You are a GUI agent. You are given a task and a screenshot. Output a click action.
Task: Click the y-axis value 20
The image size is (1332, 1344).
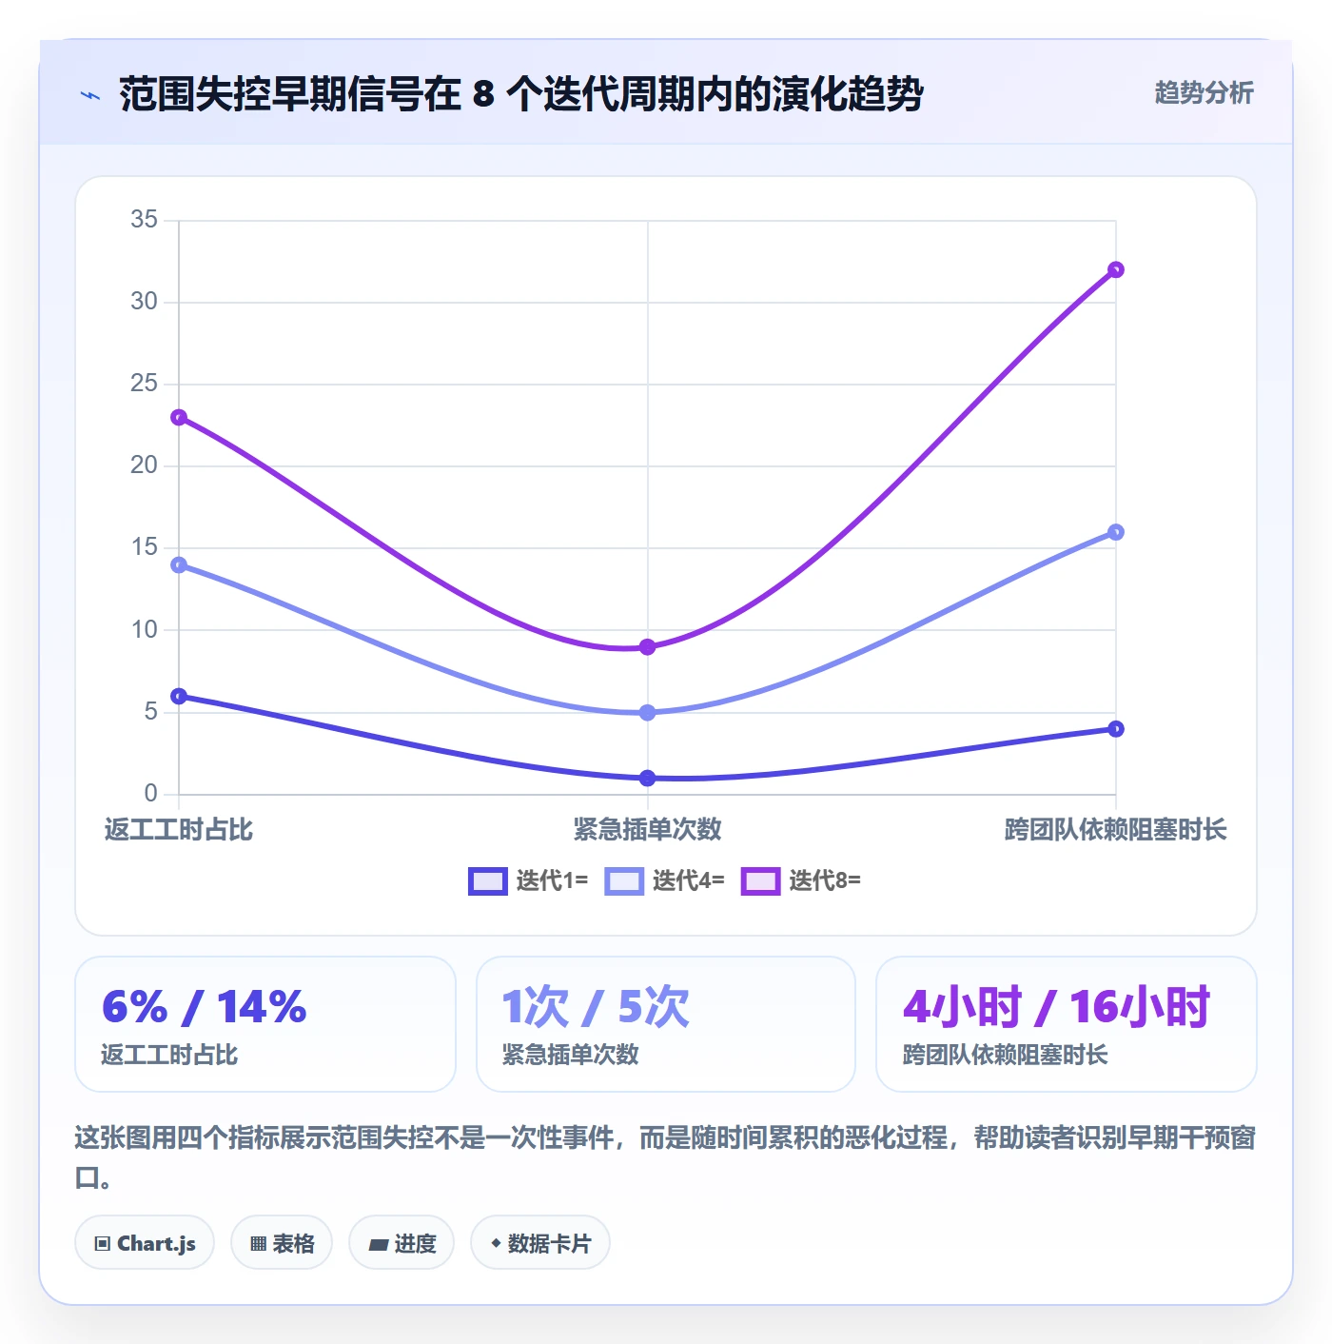click(x=145, y=465)
